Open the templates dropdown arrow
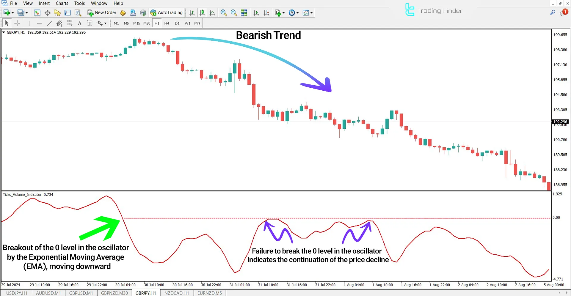Screen dimensions: 571x296 (312, 12)
